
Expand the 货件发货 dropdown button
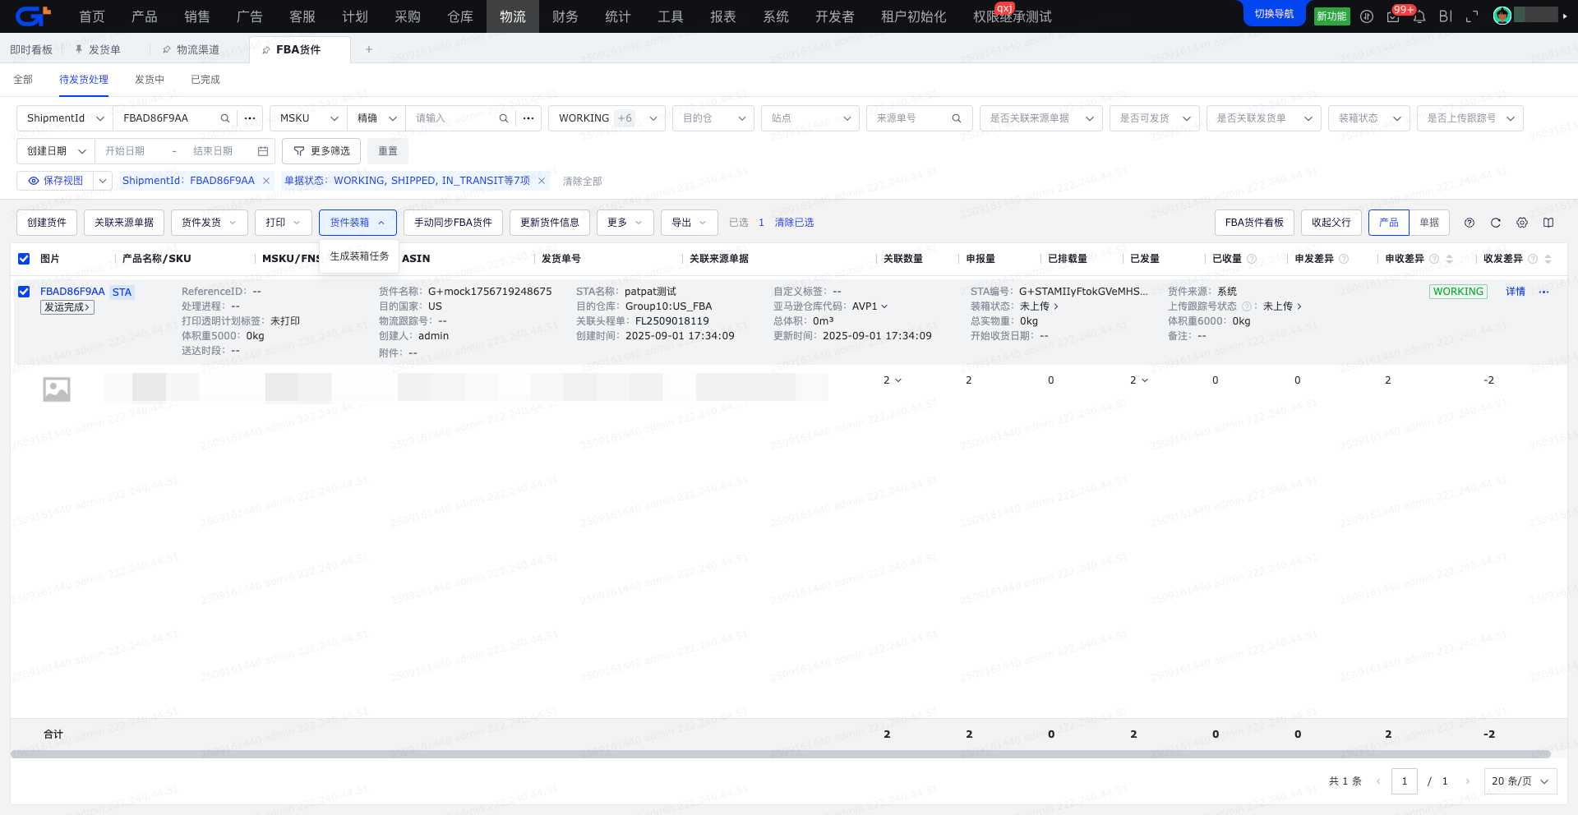(x=210, y=223)
